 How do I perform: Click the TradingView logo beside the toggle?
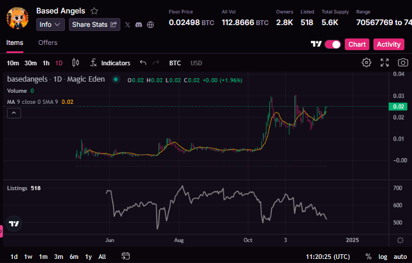[316, 44]
